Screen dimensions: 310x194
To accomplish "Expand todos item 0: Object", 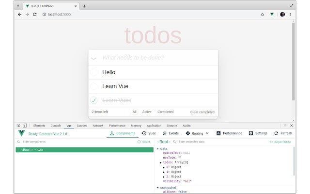I will tap(164, 167).
